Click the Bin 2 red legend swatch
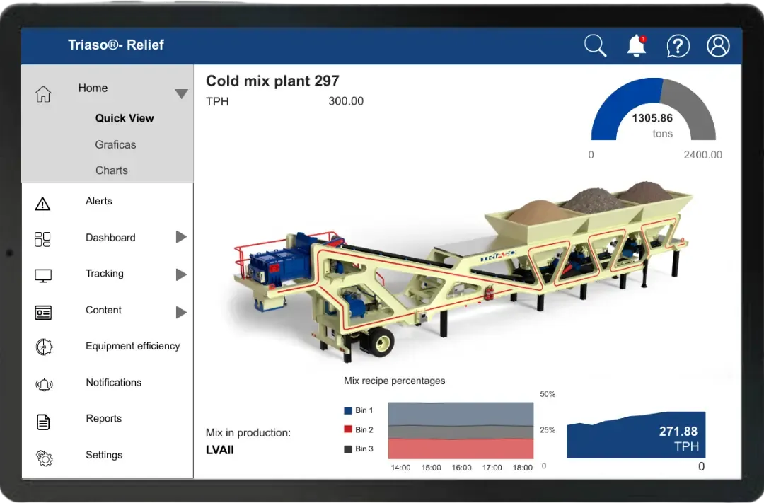 coord(348,430)
